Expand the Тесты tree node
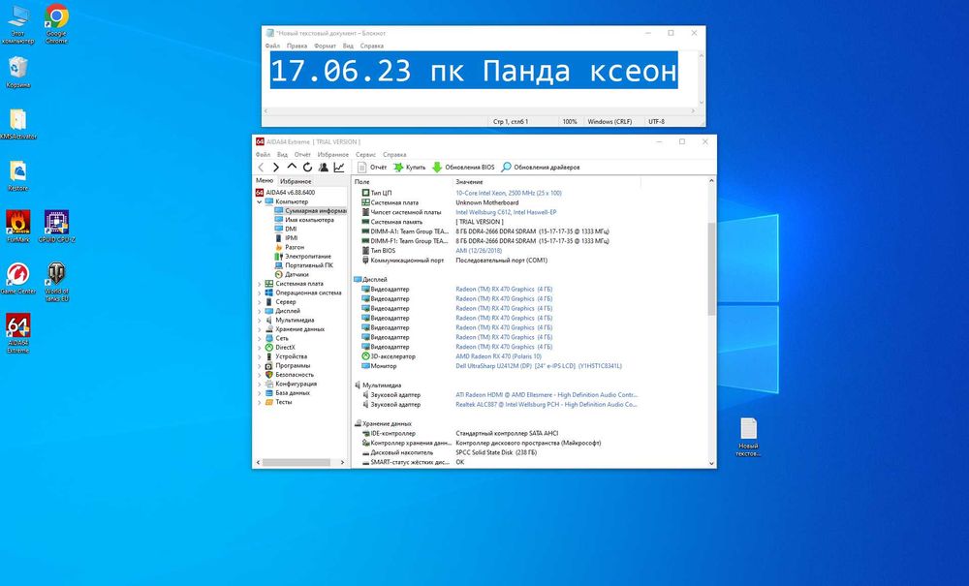The height and width of the screenshot is (586, 969). (x=260, y=402)
